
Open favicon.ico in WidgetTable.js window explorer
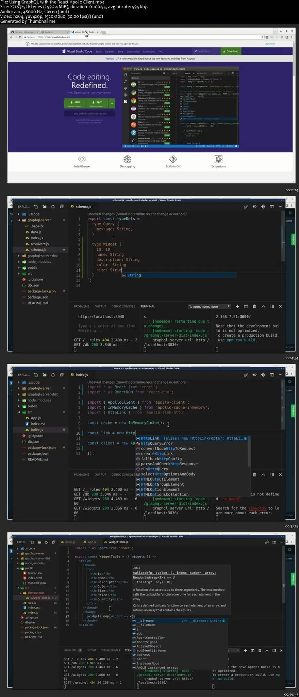pyautogui.click(x=35, y=573)
